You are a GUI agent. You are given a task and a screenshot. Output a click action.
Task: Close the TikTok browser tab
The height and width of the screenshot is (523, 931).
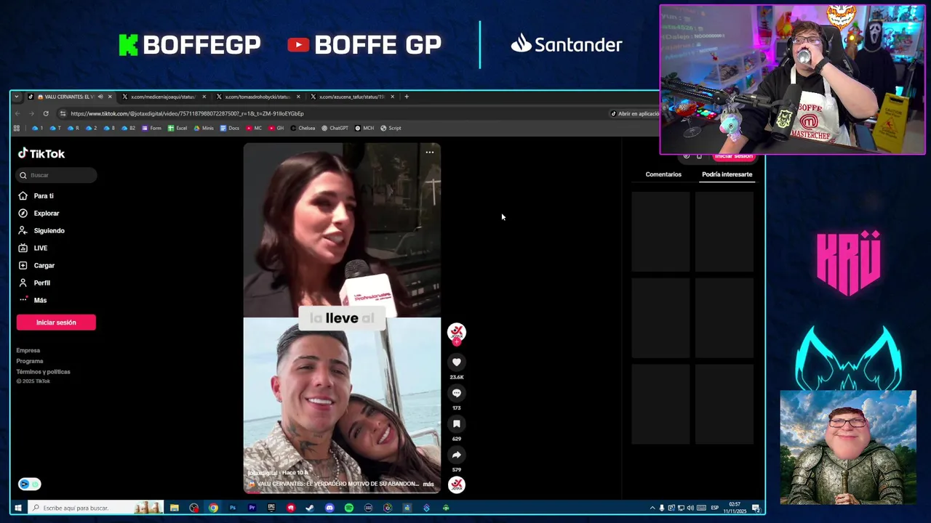110,97
